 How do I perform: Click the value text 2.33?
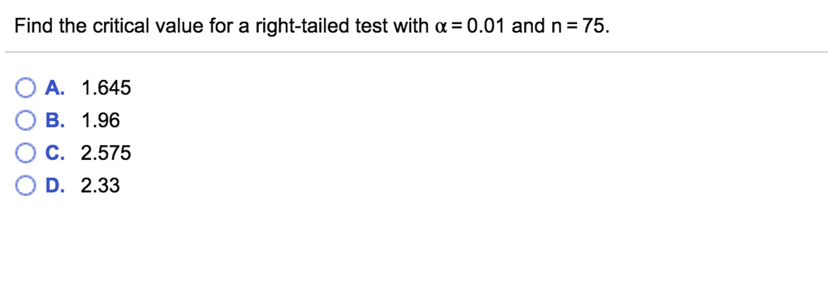pos(100,186)
